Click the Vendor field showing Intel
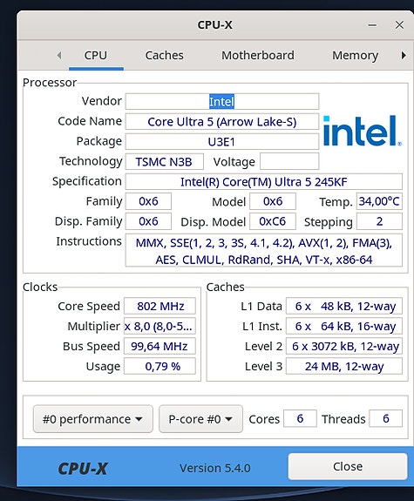 [222, 101]
